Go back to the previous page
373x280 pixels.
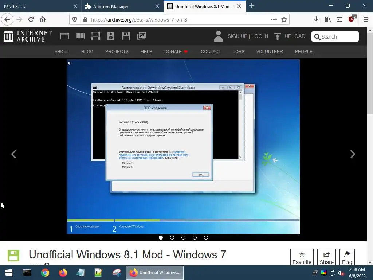pos(7,20)
